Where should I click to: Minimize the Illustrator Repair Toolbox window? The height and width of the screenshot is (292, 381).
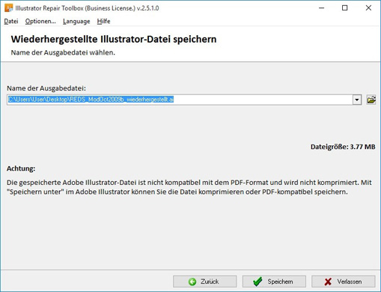click(x=322, y=8)
